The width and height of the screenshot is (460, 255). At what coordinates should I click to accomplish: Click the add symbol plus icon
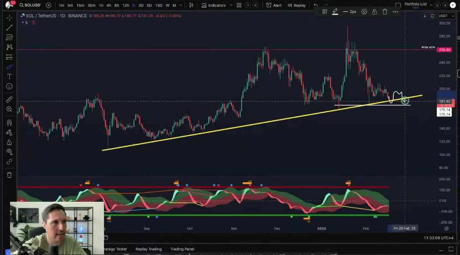[48, 5]
